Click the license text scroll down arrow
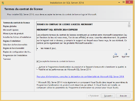The width and height of the screenshot is (135, 101). 129,49
